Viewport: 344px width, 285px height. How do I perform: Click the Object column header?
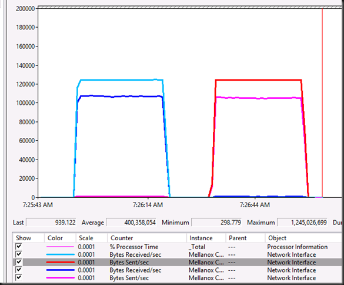coord(304,238)
